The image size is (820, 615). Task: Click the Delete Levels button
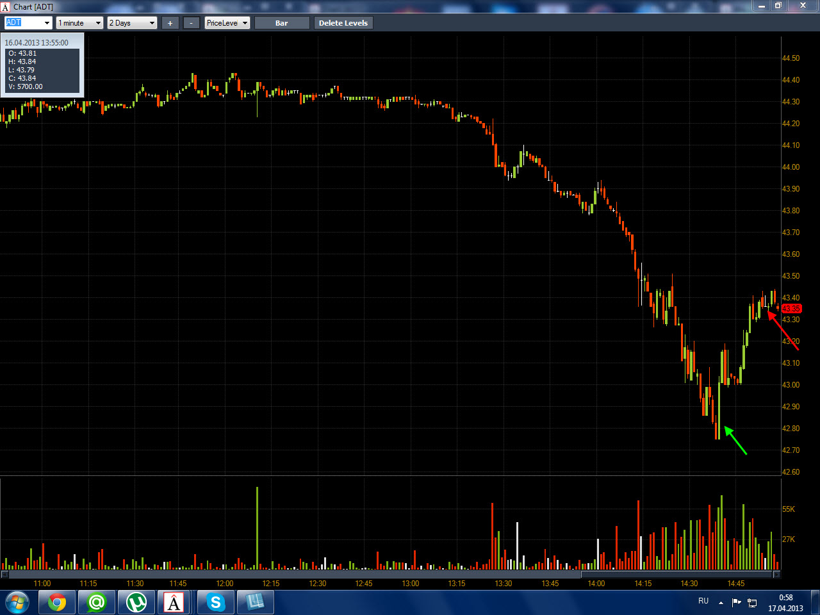point(343,23)
